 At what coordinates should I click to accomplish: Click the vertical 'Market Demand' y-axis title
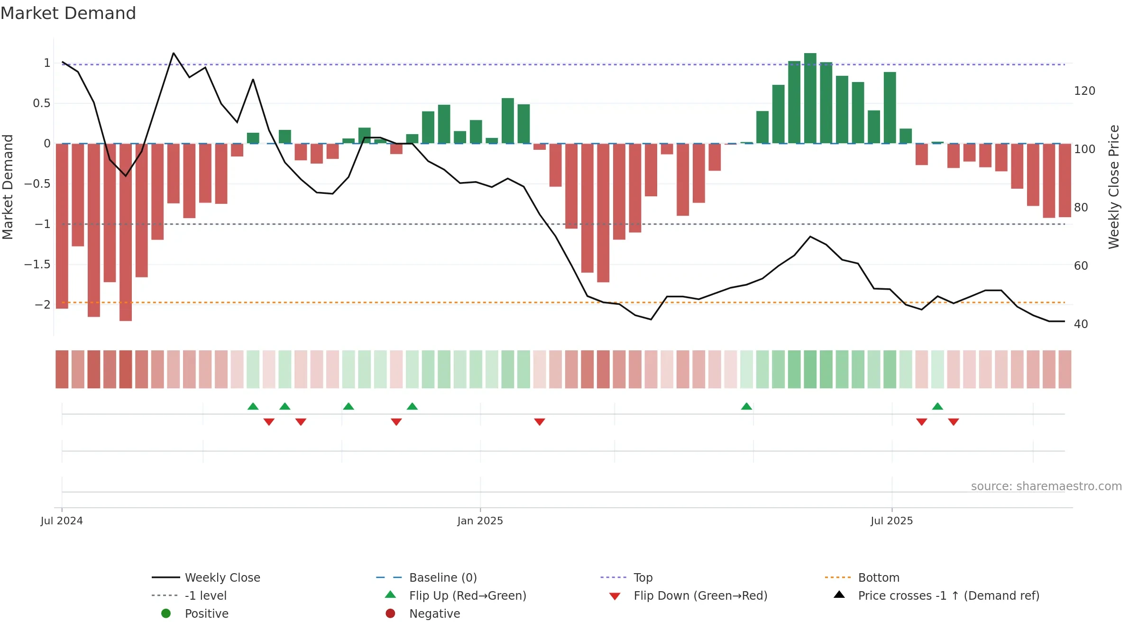point(8,187)
